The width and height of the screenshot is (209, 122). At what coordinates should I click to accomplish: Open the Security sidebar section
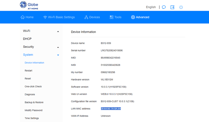28,47
